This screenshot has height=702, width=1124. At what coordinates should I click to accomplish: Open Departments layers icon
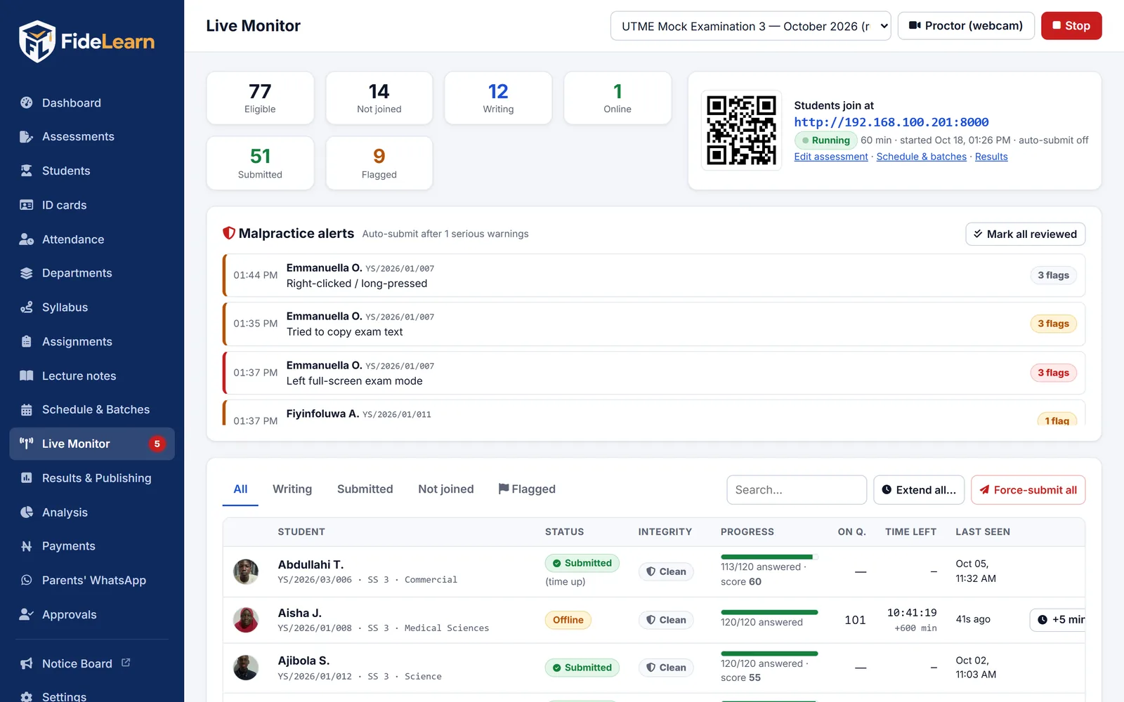tap(27, 273)
